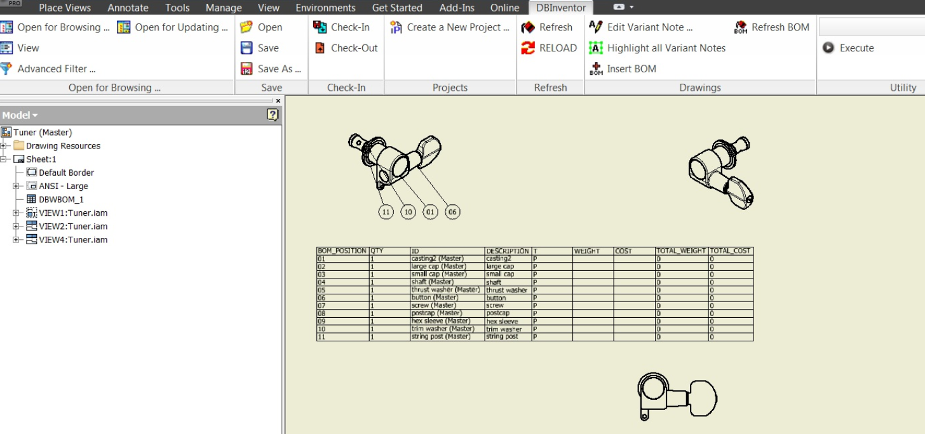
Task: Expand the VIEW4:Tuner.iam node
Action: [x=17, y=239]
